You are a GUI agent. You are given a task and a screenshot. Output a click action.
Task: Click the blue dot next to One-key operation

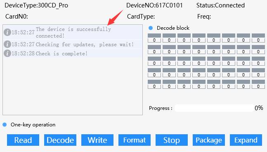coord(5,125)
